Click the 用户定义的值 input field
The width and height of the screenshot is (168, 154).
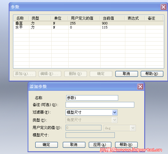tap(84, 128)
